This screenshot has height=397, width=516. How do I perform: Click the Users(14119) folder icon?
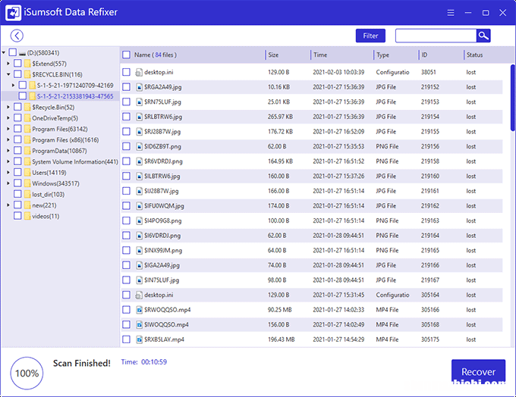(27, 172)
